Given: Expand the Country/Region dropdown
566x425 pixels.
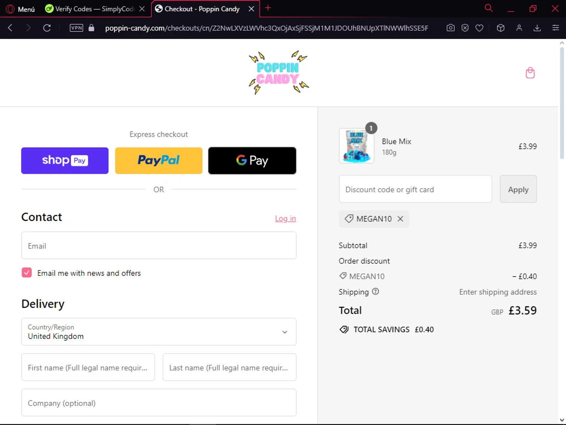Looking at the screenshot, I should (x=159, y=332).
